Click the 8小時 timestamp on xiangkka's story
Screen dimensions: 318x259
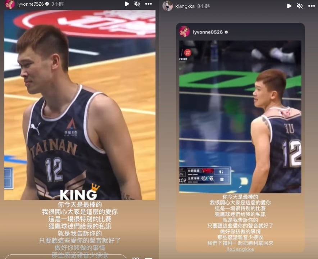pyautogui.click(x=203, y=6)
